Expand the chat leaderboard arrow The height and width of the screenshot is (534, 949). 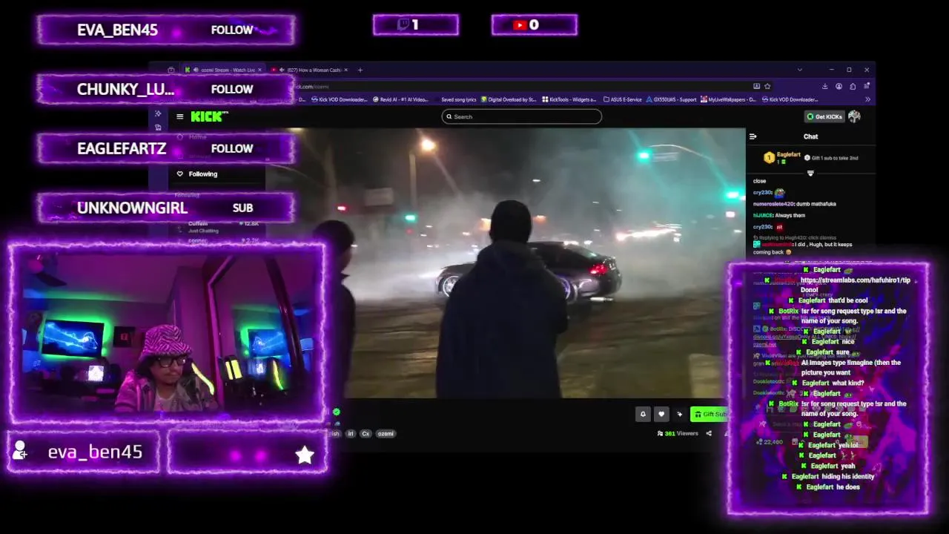pyautogui.click(x=810, y=173)
